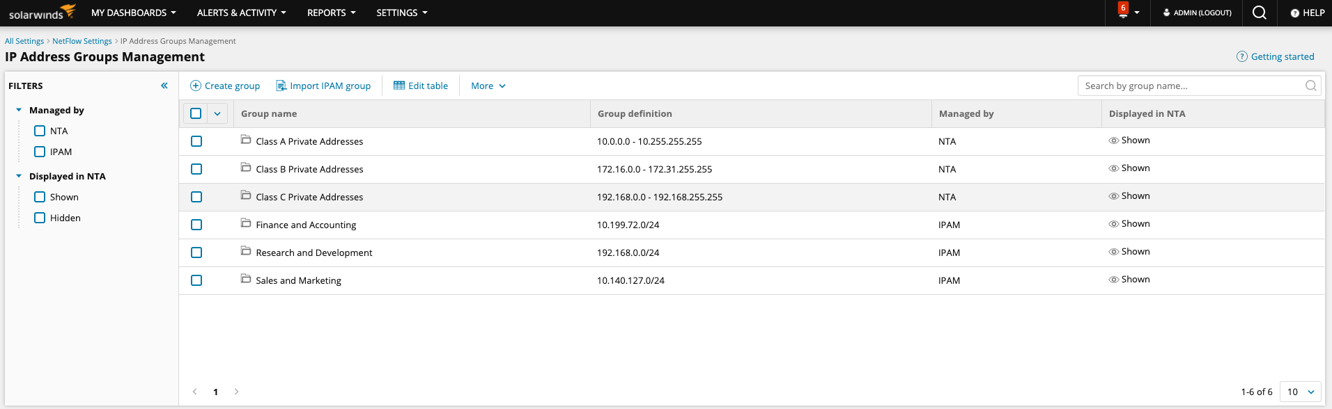Select the Research and Development row checkbox

pyautogui.click(x=196, y=252)
